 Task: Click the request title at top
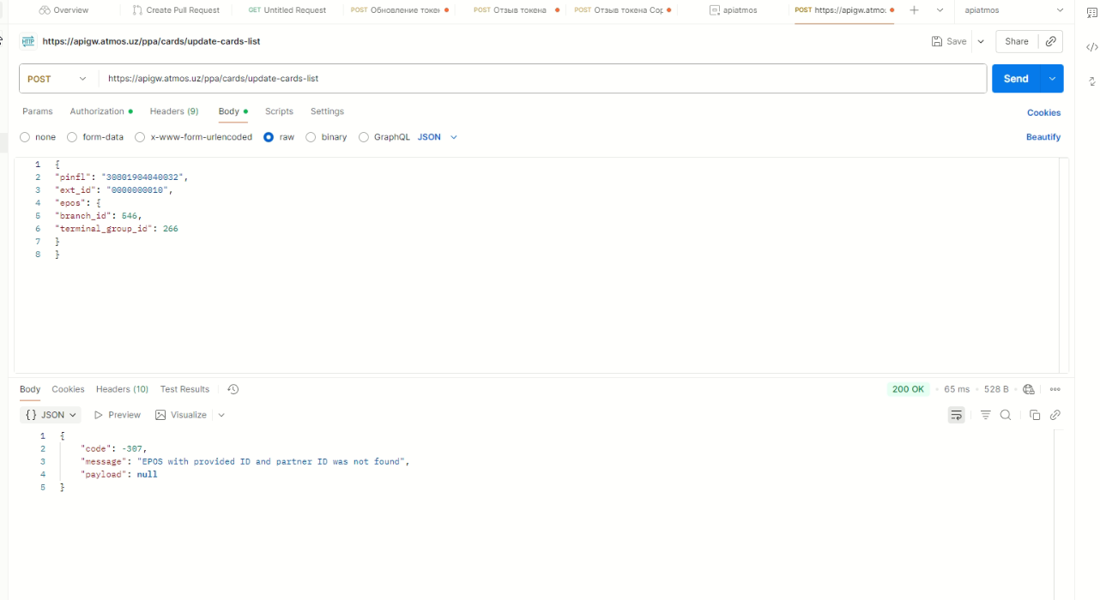click(x=151, y=41)
